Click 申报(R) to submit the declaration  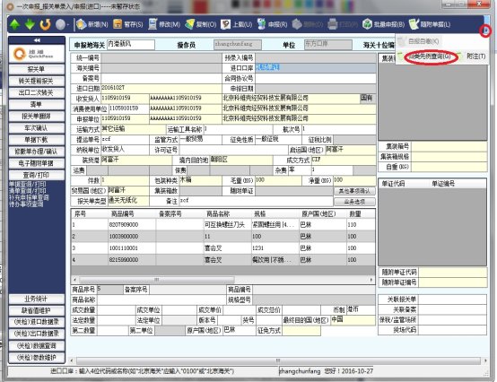coord(272,24)
